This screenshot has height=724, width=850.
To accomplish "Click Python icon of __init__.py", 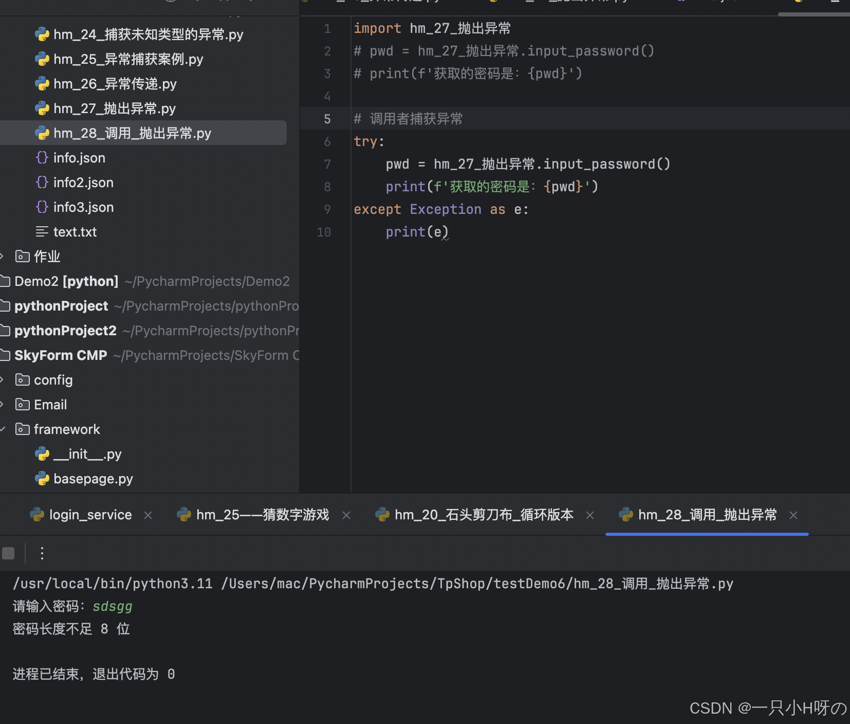I will tap(42, 454).
